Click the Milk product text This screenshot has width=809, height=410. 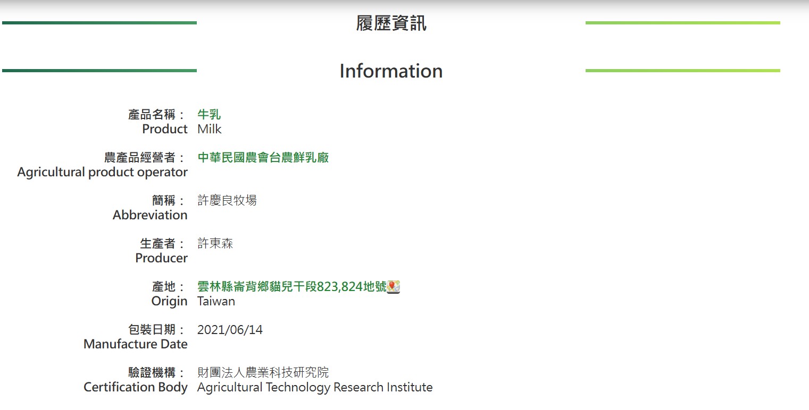click(x=209, y=130)
